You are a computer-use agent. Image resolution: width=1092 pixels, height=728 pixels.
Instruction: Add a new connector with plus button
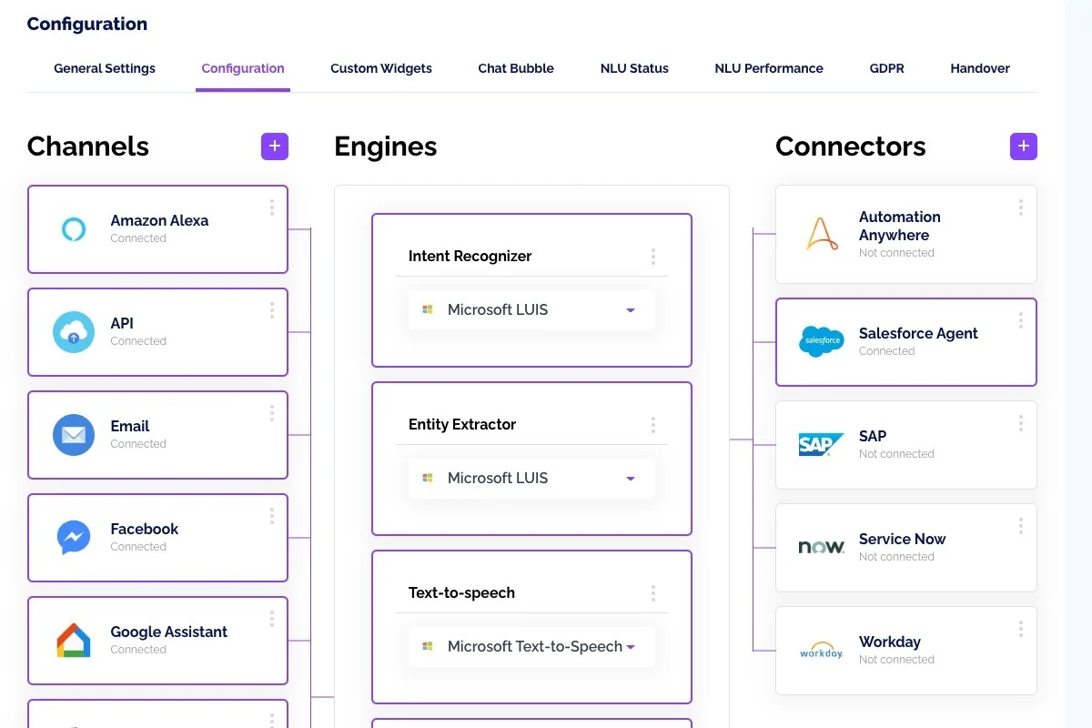(1024, 147)
